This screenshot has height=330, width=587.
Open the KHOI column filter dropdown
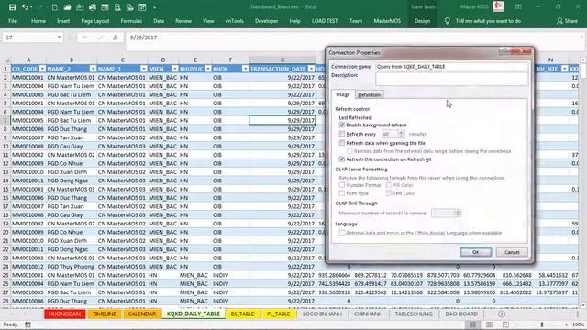(245, 69)
